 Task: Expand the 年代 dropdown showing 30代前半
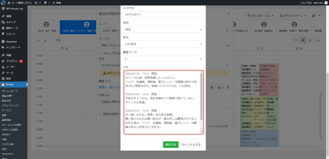click(x=163, y=44)
